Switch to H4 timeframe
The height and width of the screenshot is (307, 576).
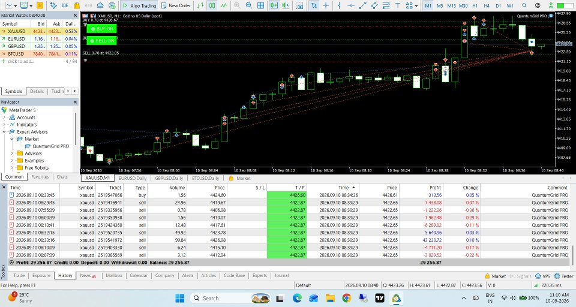coord(487,5)
